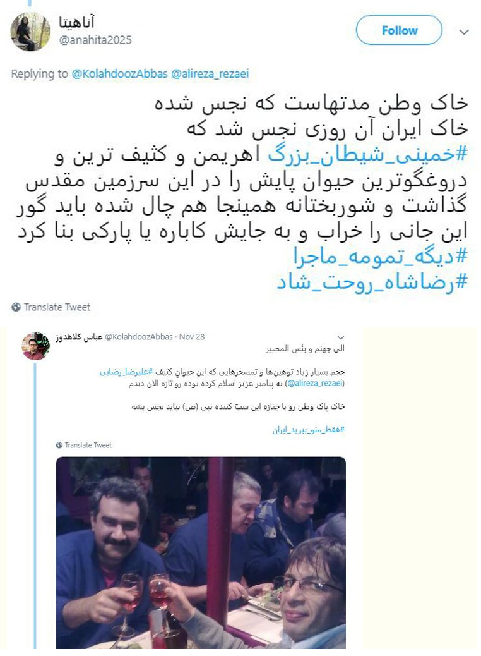
Task: Click the small globe icon in quoted tweet
Action: click(x=59, y=445)
